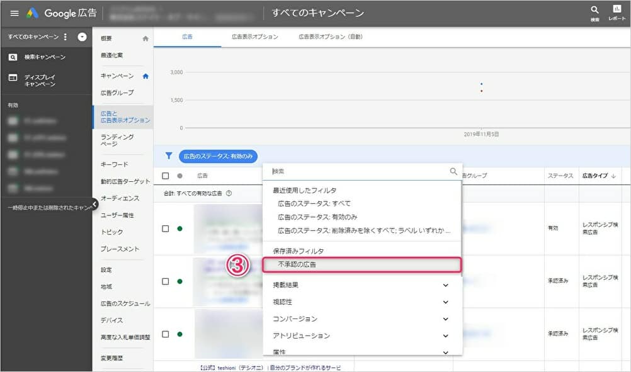
Task: Click the three-dot menu beside すべてのキャンペーン
Action: tap(65, 37)
